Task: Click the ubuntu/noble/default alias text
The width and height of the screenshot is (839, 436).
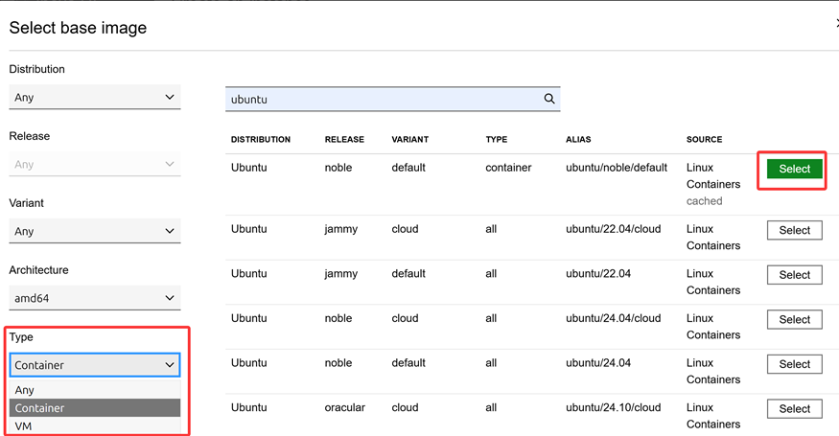Action: click(617, 168)
